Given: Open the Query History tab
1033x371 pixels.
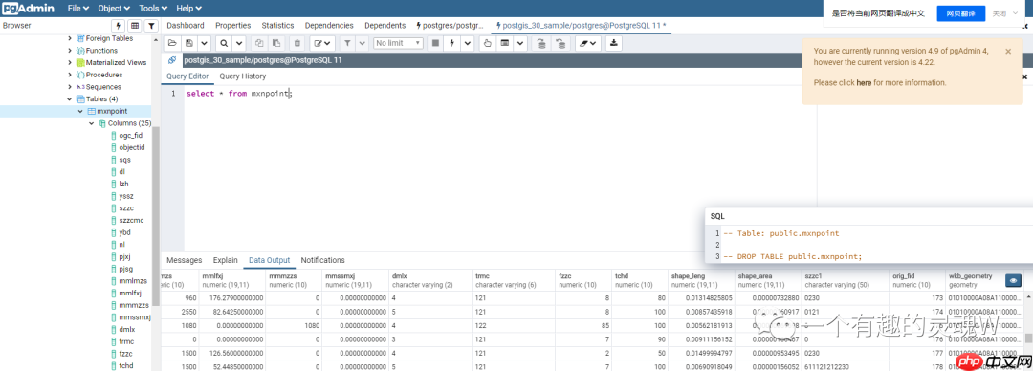Looking at the screenshot, I should click(x=242, y=76).
